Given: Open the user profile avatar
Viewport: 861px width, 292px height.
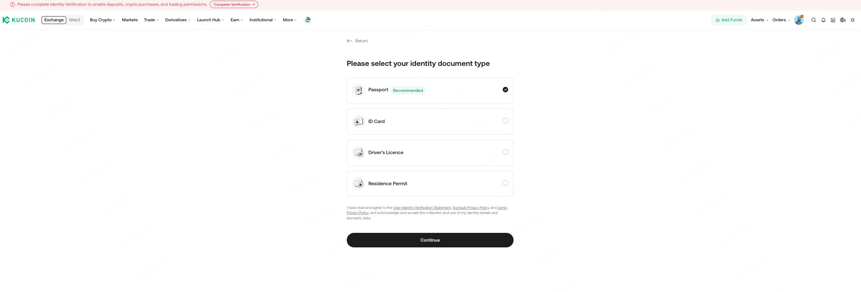Looking at the screenshot, I should 799,20.
